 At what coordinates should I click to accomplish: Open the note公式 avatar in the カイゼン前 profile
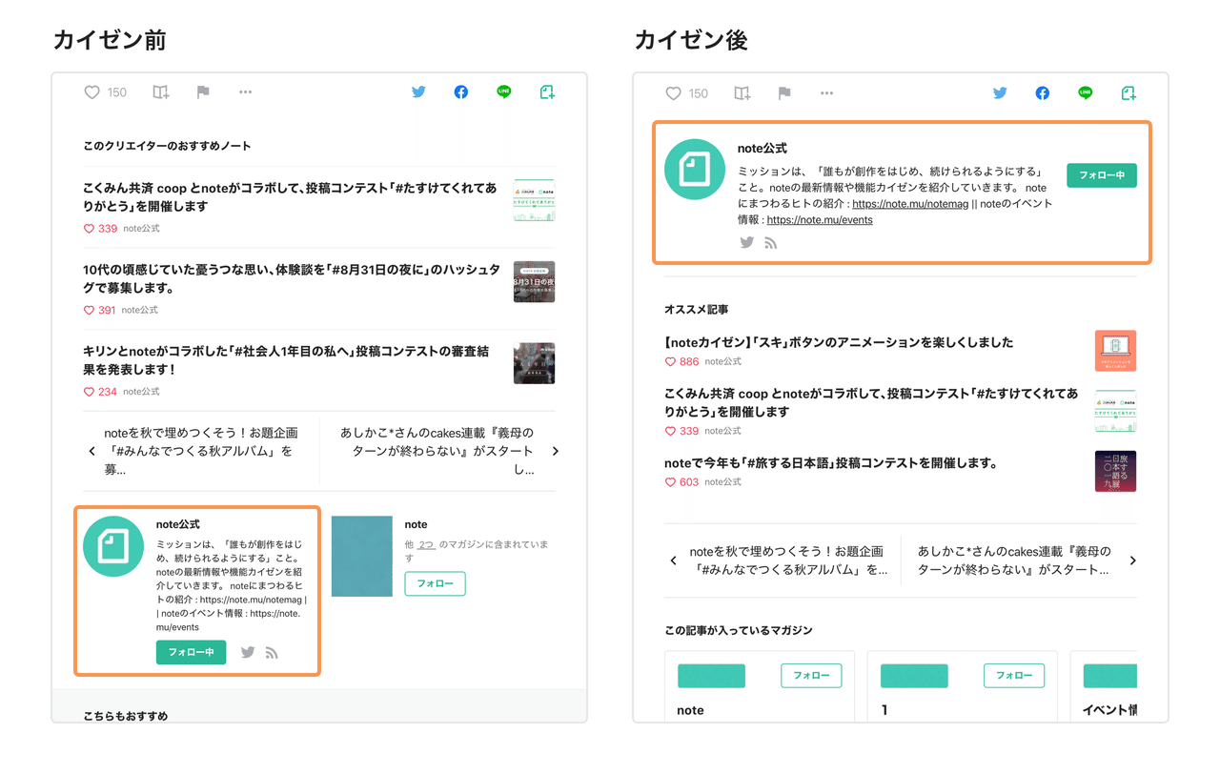[x=113, y=546]
